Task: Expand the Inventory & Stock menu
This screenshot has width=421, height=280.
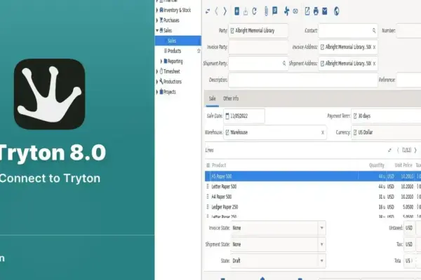Action: [x=157, y=10]
